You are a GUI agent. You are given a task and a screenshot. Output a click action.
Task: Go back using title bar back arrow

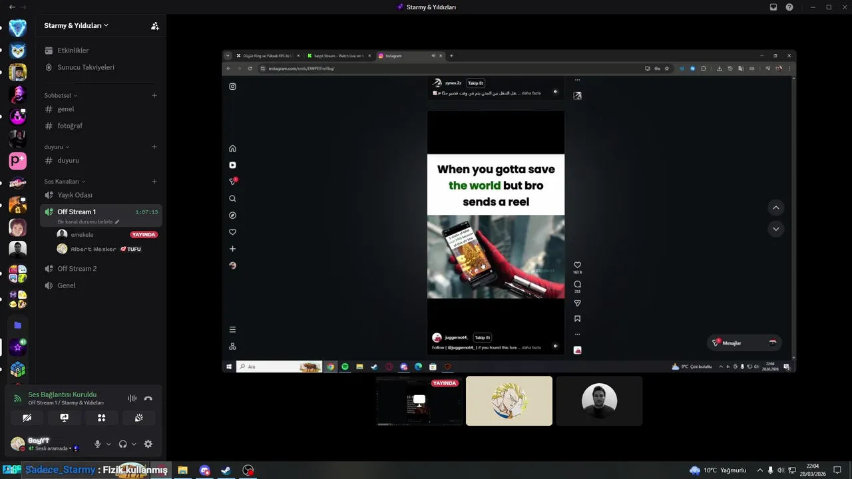pos(12,7)
